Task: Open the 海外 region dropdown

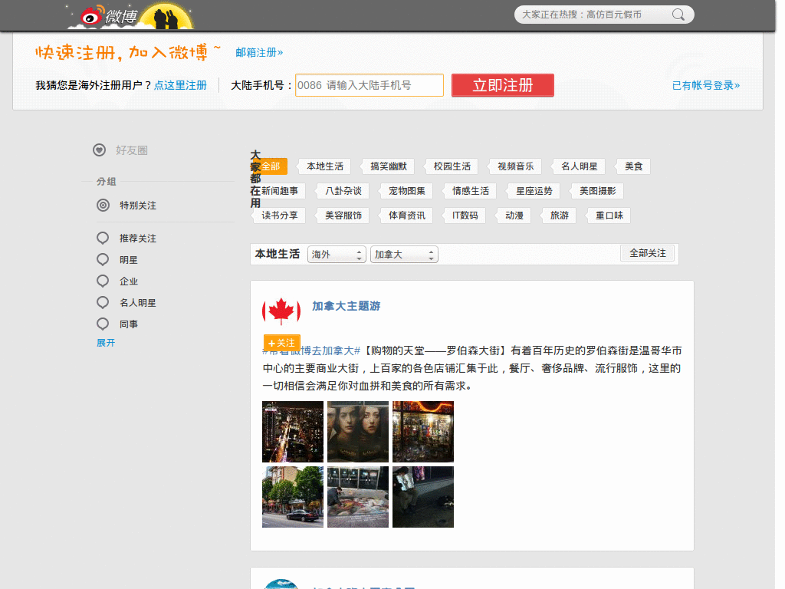Action: tap(337, 255)
